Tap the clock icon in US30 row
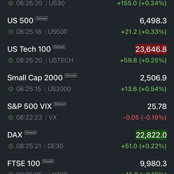The height and width of the screenshot is (174, 174). tap(11, 3)
